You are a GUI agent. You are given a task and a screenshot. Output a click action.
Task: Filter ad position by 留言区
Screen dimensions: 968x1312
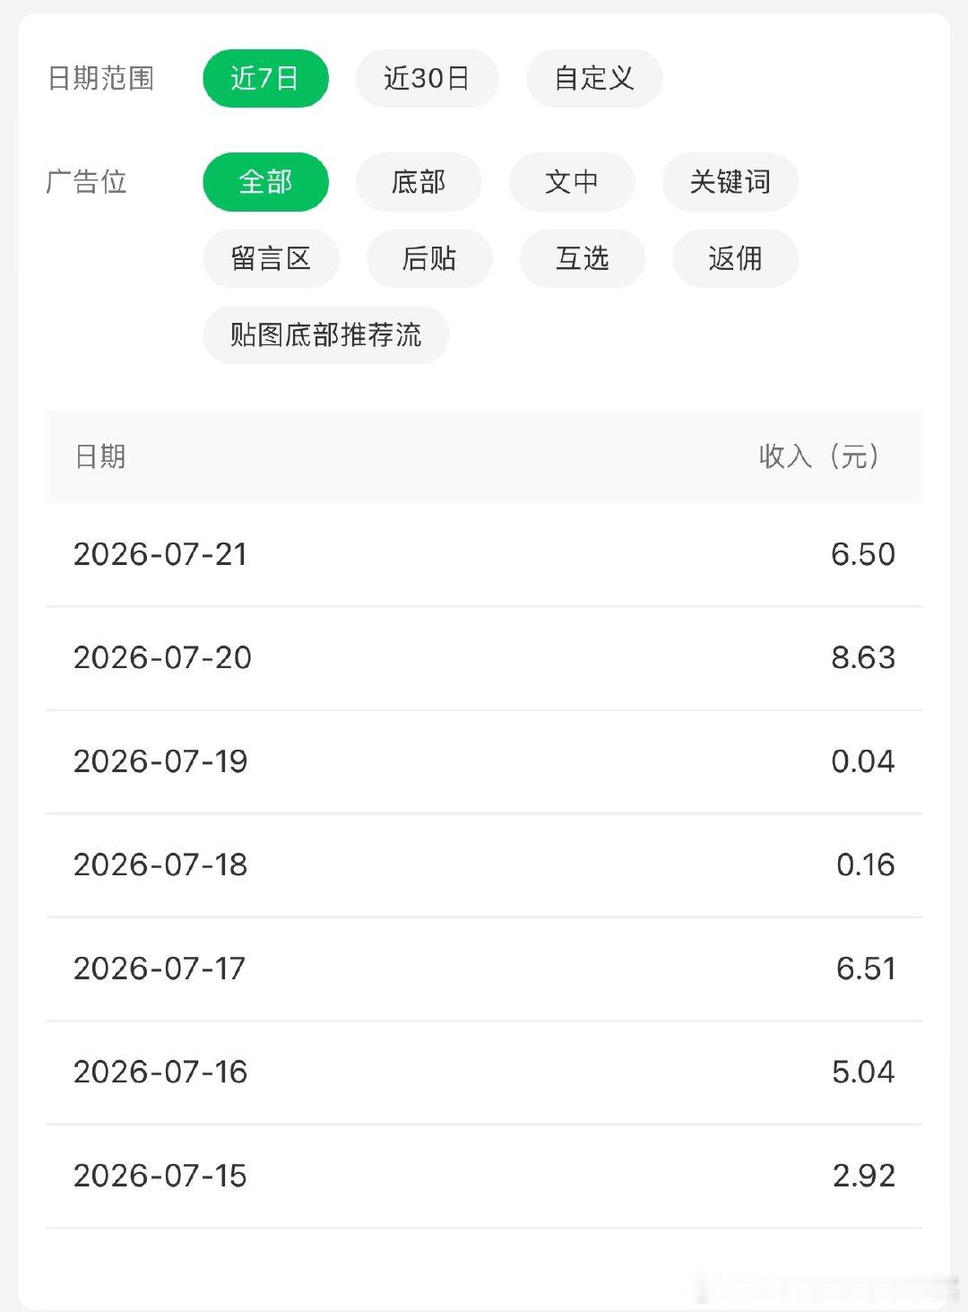click(271, 258)
